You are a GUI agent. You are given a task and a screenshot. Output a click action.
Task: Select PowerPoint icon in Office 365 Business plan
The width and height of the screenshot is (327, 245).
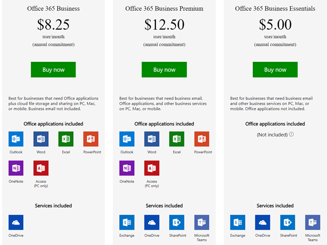(91, 139)
